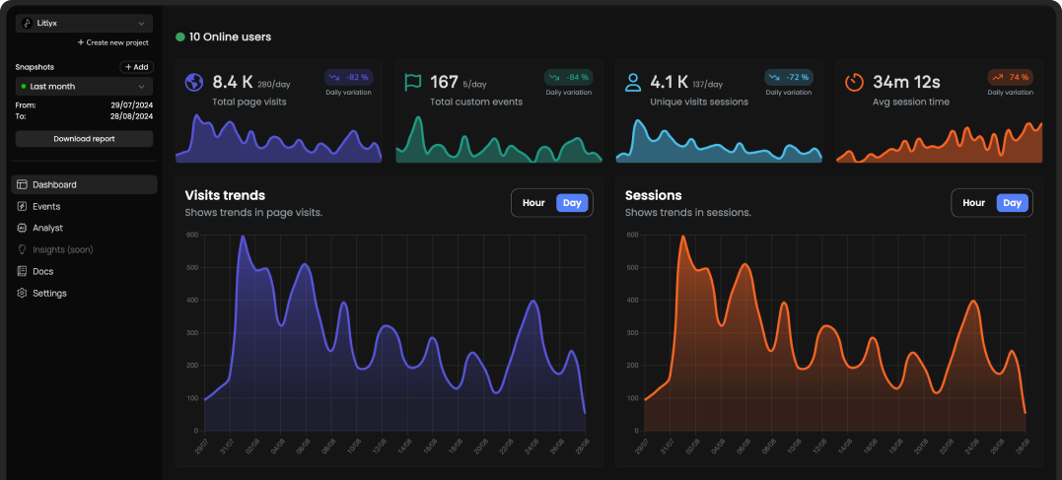Click the Add snapshot button
Image resolution: width=1062 pixels, height=480 pixels.
[x=136, y=67]
